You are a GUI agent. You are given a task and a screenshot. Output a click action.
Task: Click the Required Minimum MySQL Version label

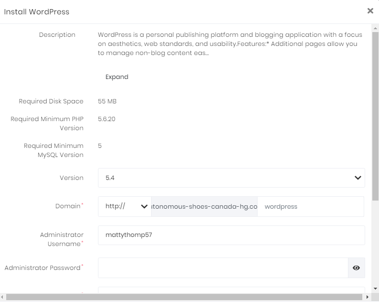(x=54, y=150)
